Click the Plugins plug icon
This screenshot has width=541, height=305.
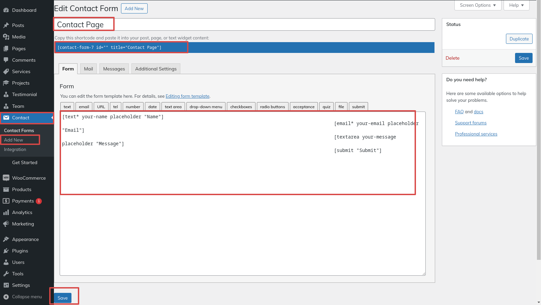[x=6, y=251]
